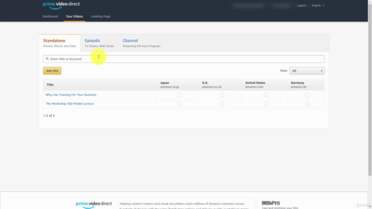The image size is (372, 209).
Task: Open the Dashboard nav item
Action: pos(50,16)
